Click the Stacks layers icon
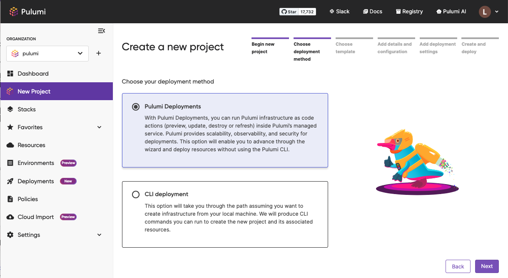 (10, 109)
